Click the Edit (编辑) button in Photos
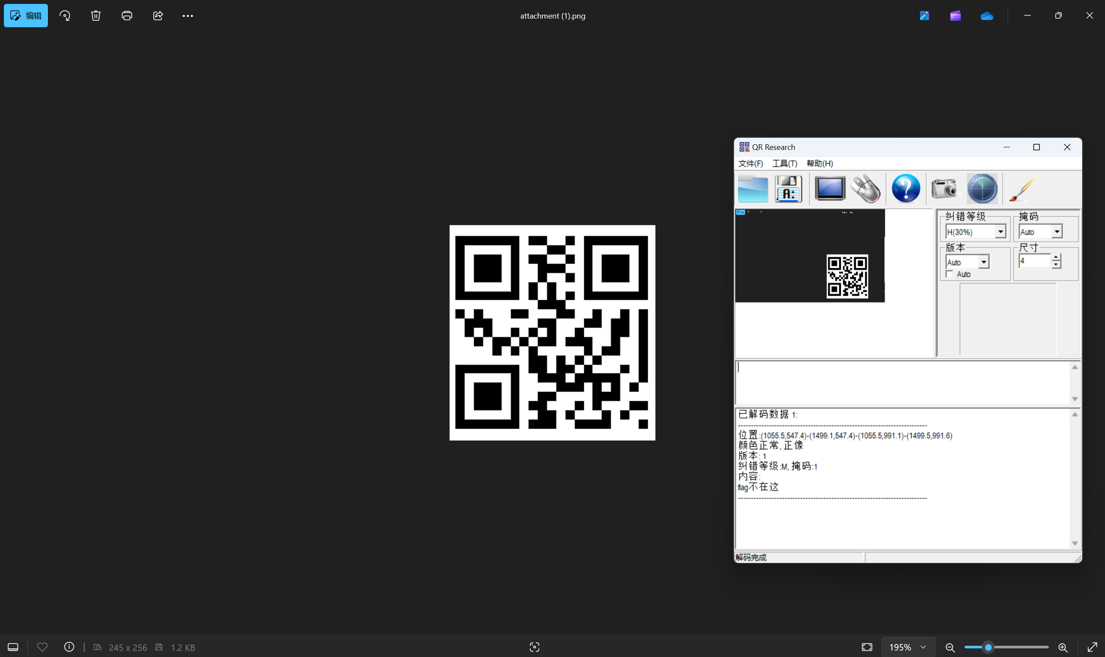The height and width of the screenshot is (657, 1105). coord(25,16)
